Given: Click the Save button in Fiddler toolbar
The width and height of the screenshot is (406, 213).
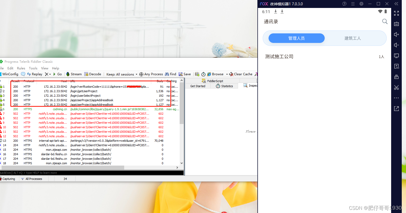Looking at the screenshot, I should pos(185,74).
